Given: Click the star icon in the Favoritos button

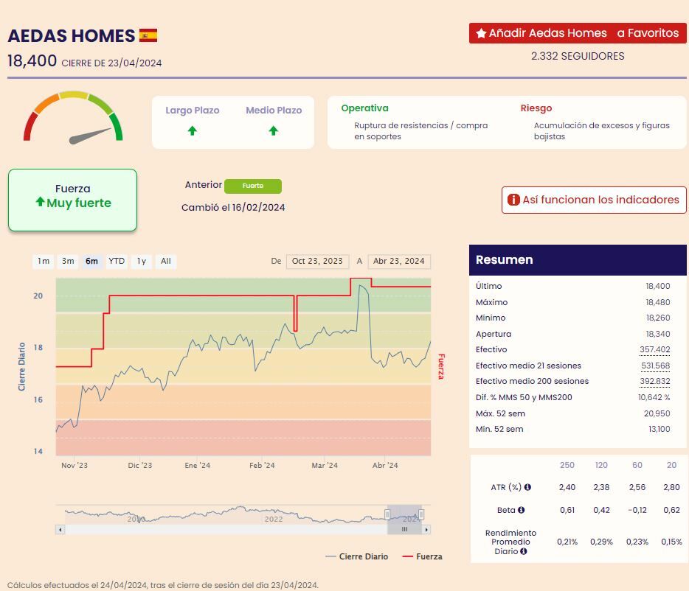Looking at the screenshot, I should (x=481, y=33).
